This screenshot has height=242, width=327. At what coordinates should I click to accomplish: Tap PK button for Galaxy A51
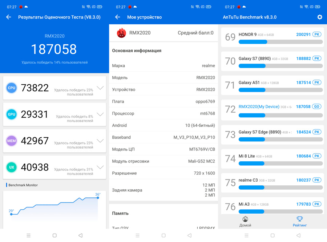317,82
